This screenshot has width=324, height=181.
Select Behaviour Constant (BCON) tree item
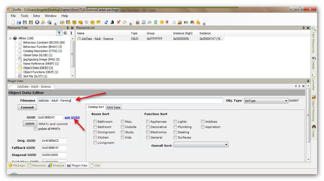[x=44, y=42]
